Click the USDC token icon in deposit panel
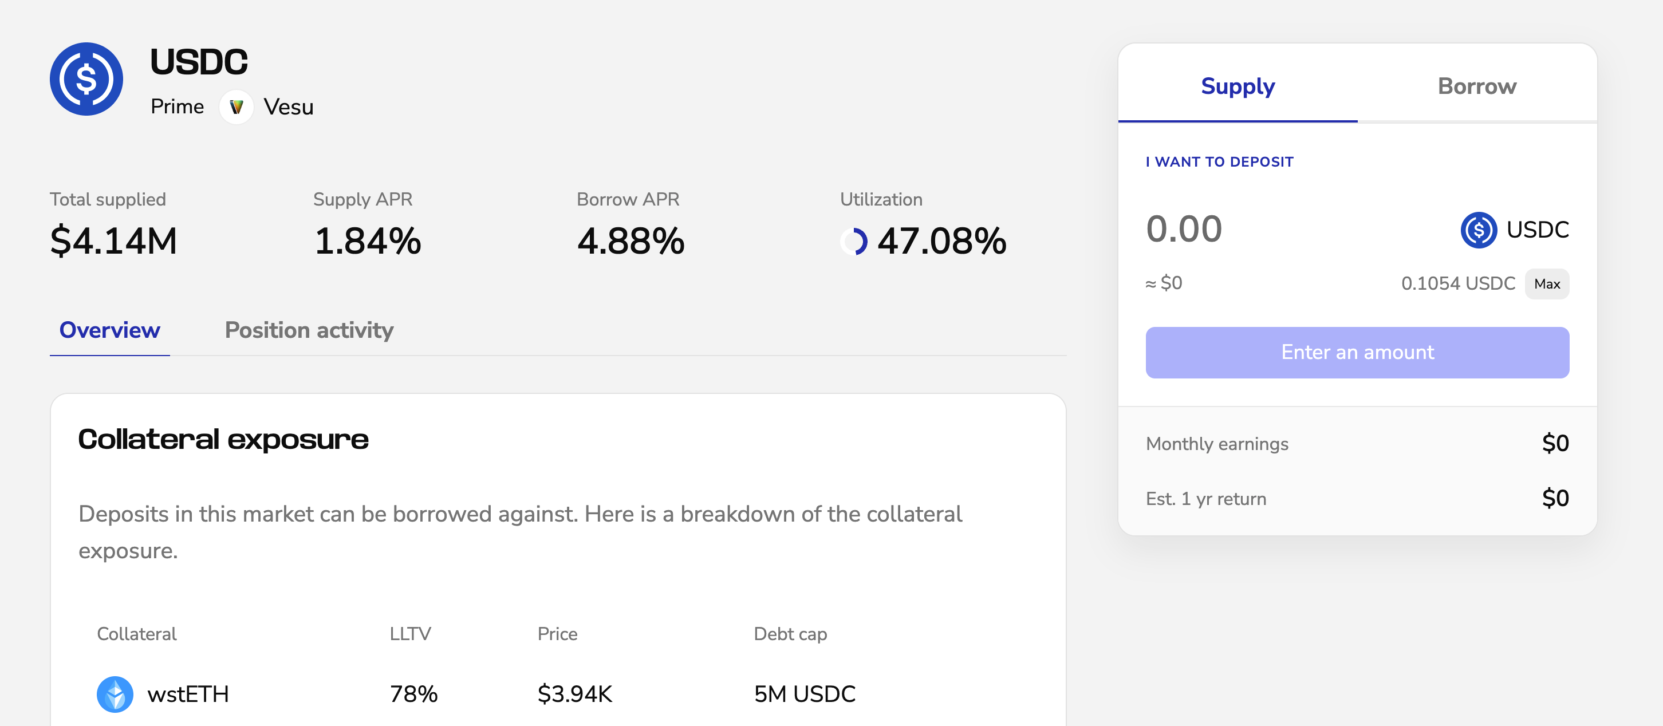 click(1479, 230)
